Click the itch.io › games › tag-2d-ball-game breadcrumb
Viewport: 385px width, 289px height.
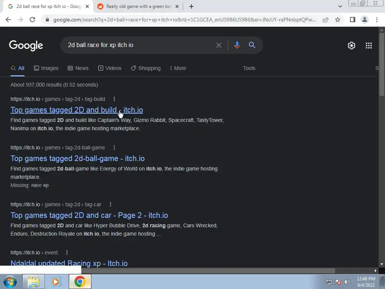(58, 148)
